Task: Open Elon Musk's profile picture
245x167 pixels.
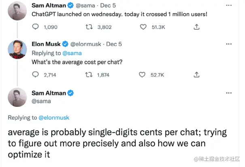Action: [x=17, y=50]
